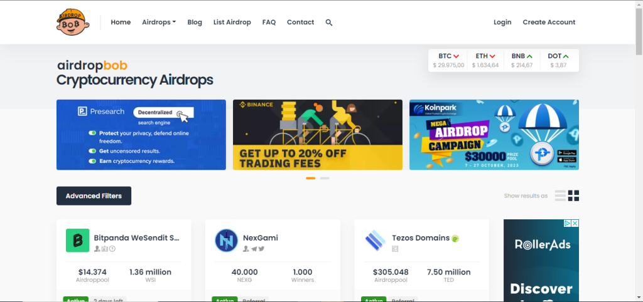
Task: Click 1.36 million WSI value
Action: 151,272
